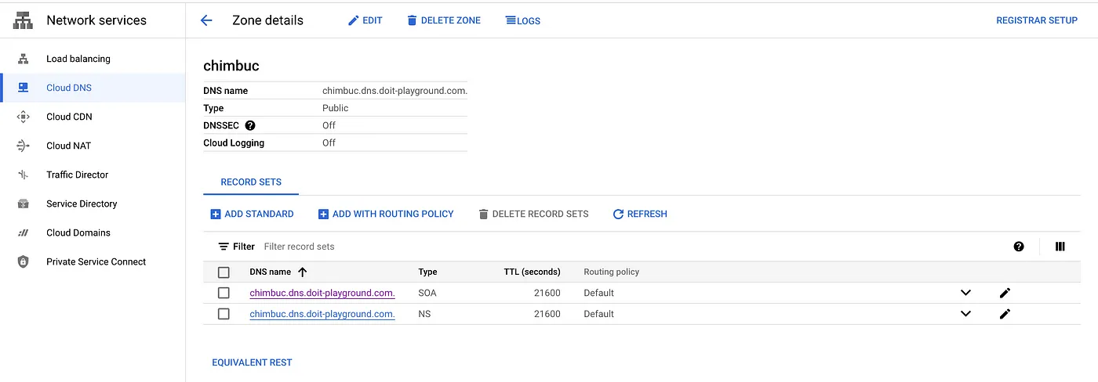1098x382 pixels.
Task: Click the Private Service Connect shield icon
Action: (x=24, y=261)
